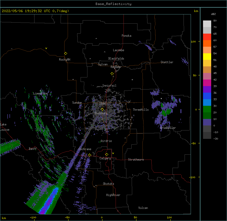Click the Banff label
This screenshot has height=221, width=227.
coord(33,149)
